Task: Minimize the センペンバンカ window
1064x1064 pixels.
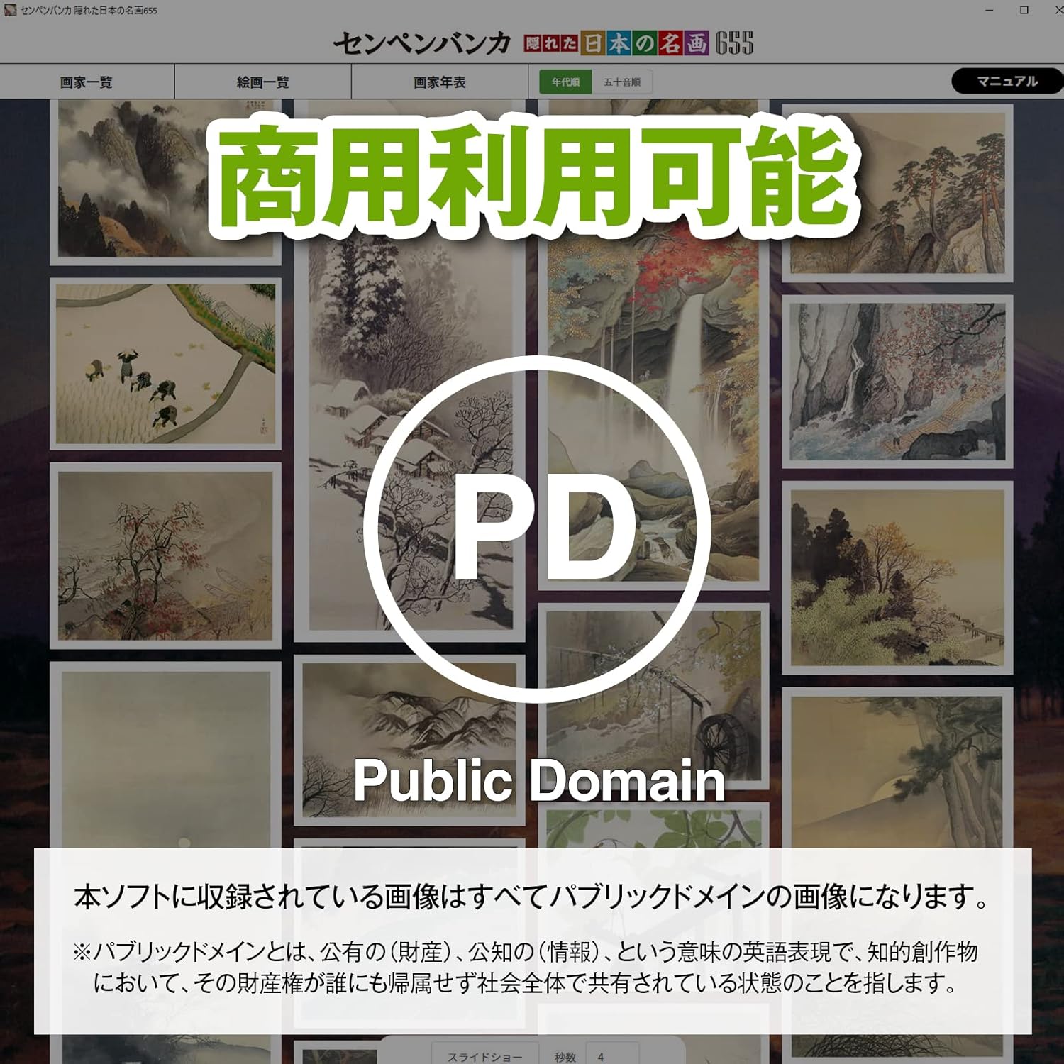Action: [x=989, y=10]
